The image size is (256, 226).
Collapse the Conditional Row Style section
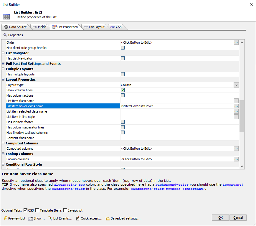pyautogui.click(x=3, y=164)
